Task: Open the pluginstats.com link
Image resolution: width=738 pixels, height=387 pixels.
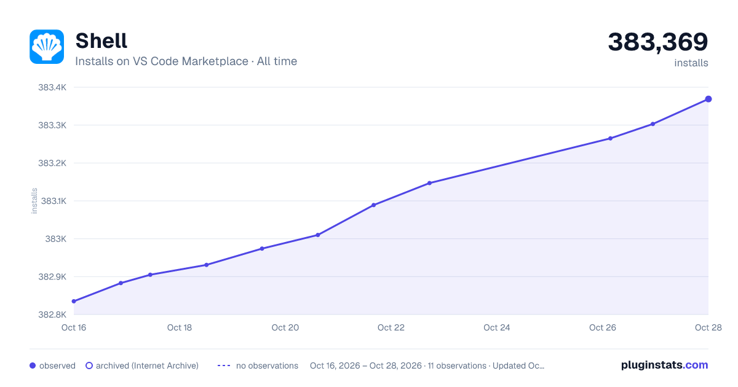Action: click(665, 365)
